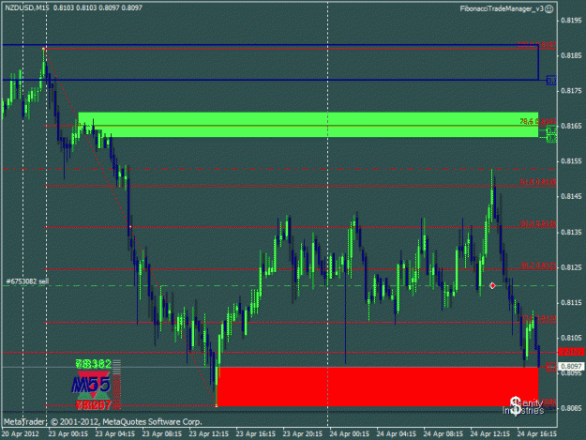Viewport: 586px width, 440px height.
Task: Click the 23 Apr 04:15 time label
Action: (115, 433)
